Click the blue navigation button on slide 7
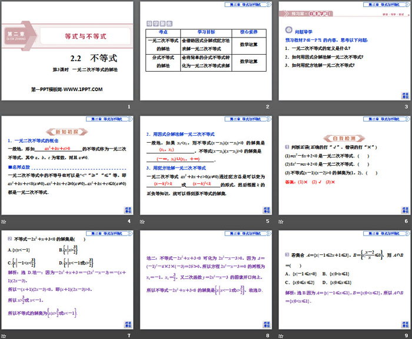Image resolution: width=412 pixels, height=339 pixels. [128, 324]
